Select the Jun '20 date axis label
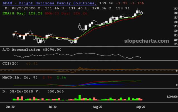The width and height of the screenshot is (178, 112). [x=10, y=107]
